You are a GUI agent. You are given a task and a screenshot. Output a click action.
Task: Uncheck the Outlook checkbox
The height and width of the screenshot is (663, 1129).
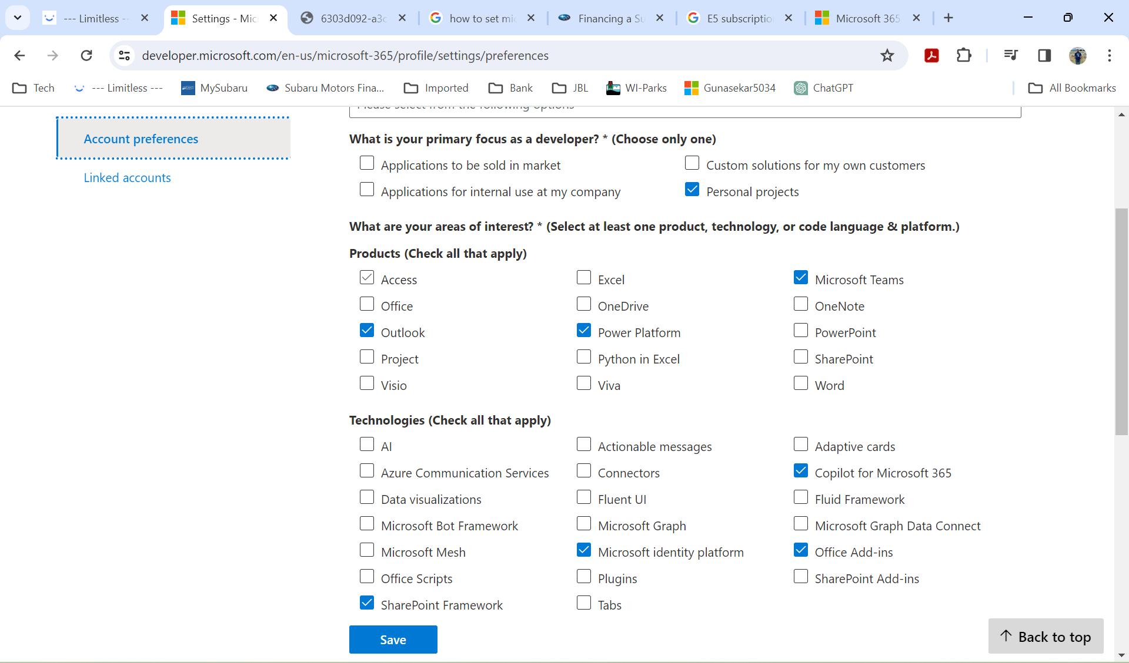pyautogui.click(x=367, y=330)
